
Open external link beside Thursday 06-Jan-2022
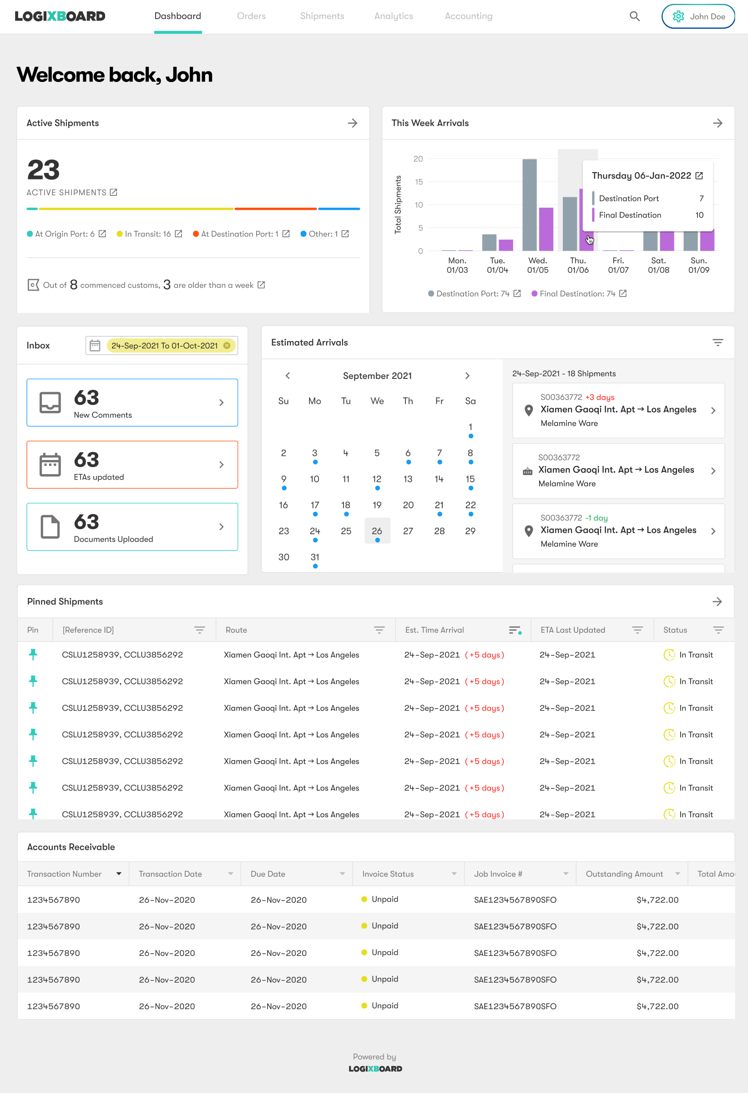tap(699, 176)
